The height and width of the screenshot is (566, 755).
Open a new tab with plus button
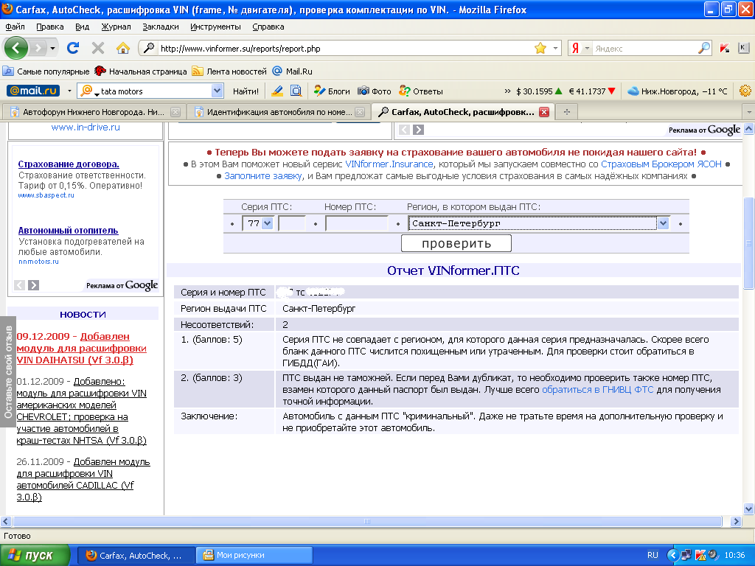567,112
